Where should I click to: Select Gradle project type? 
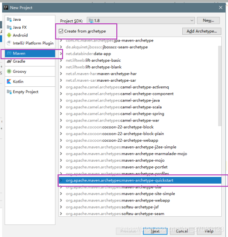pos(30,61)
